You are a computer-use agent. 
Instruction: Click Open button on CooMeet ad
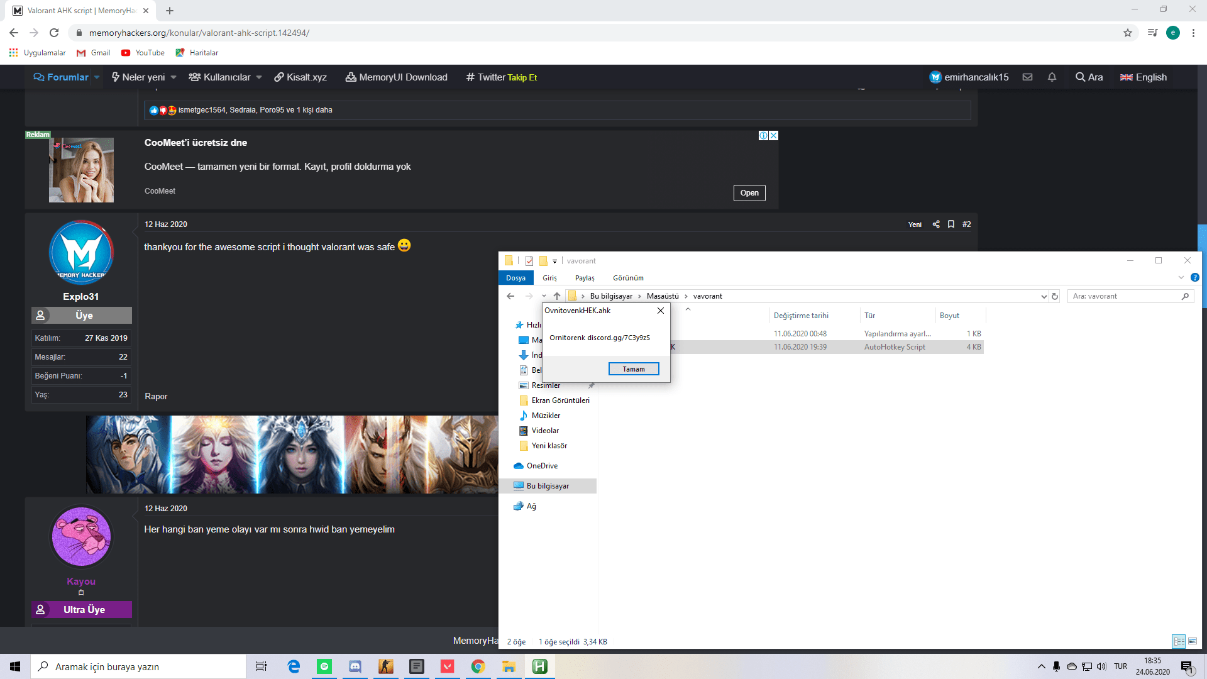point(749,193)
